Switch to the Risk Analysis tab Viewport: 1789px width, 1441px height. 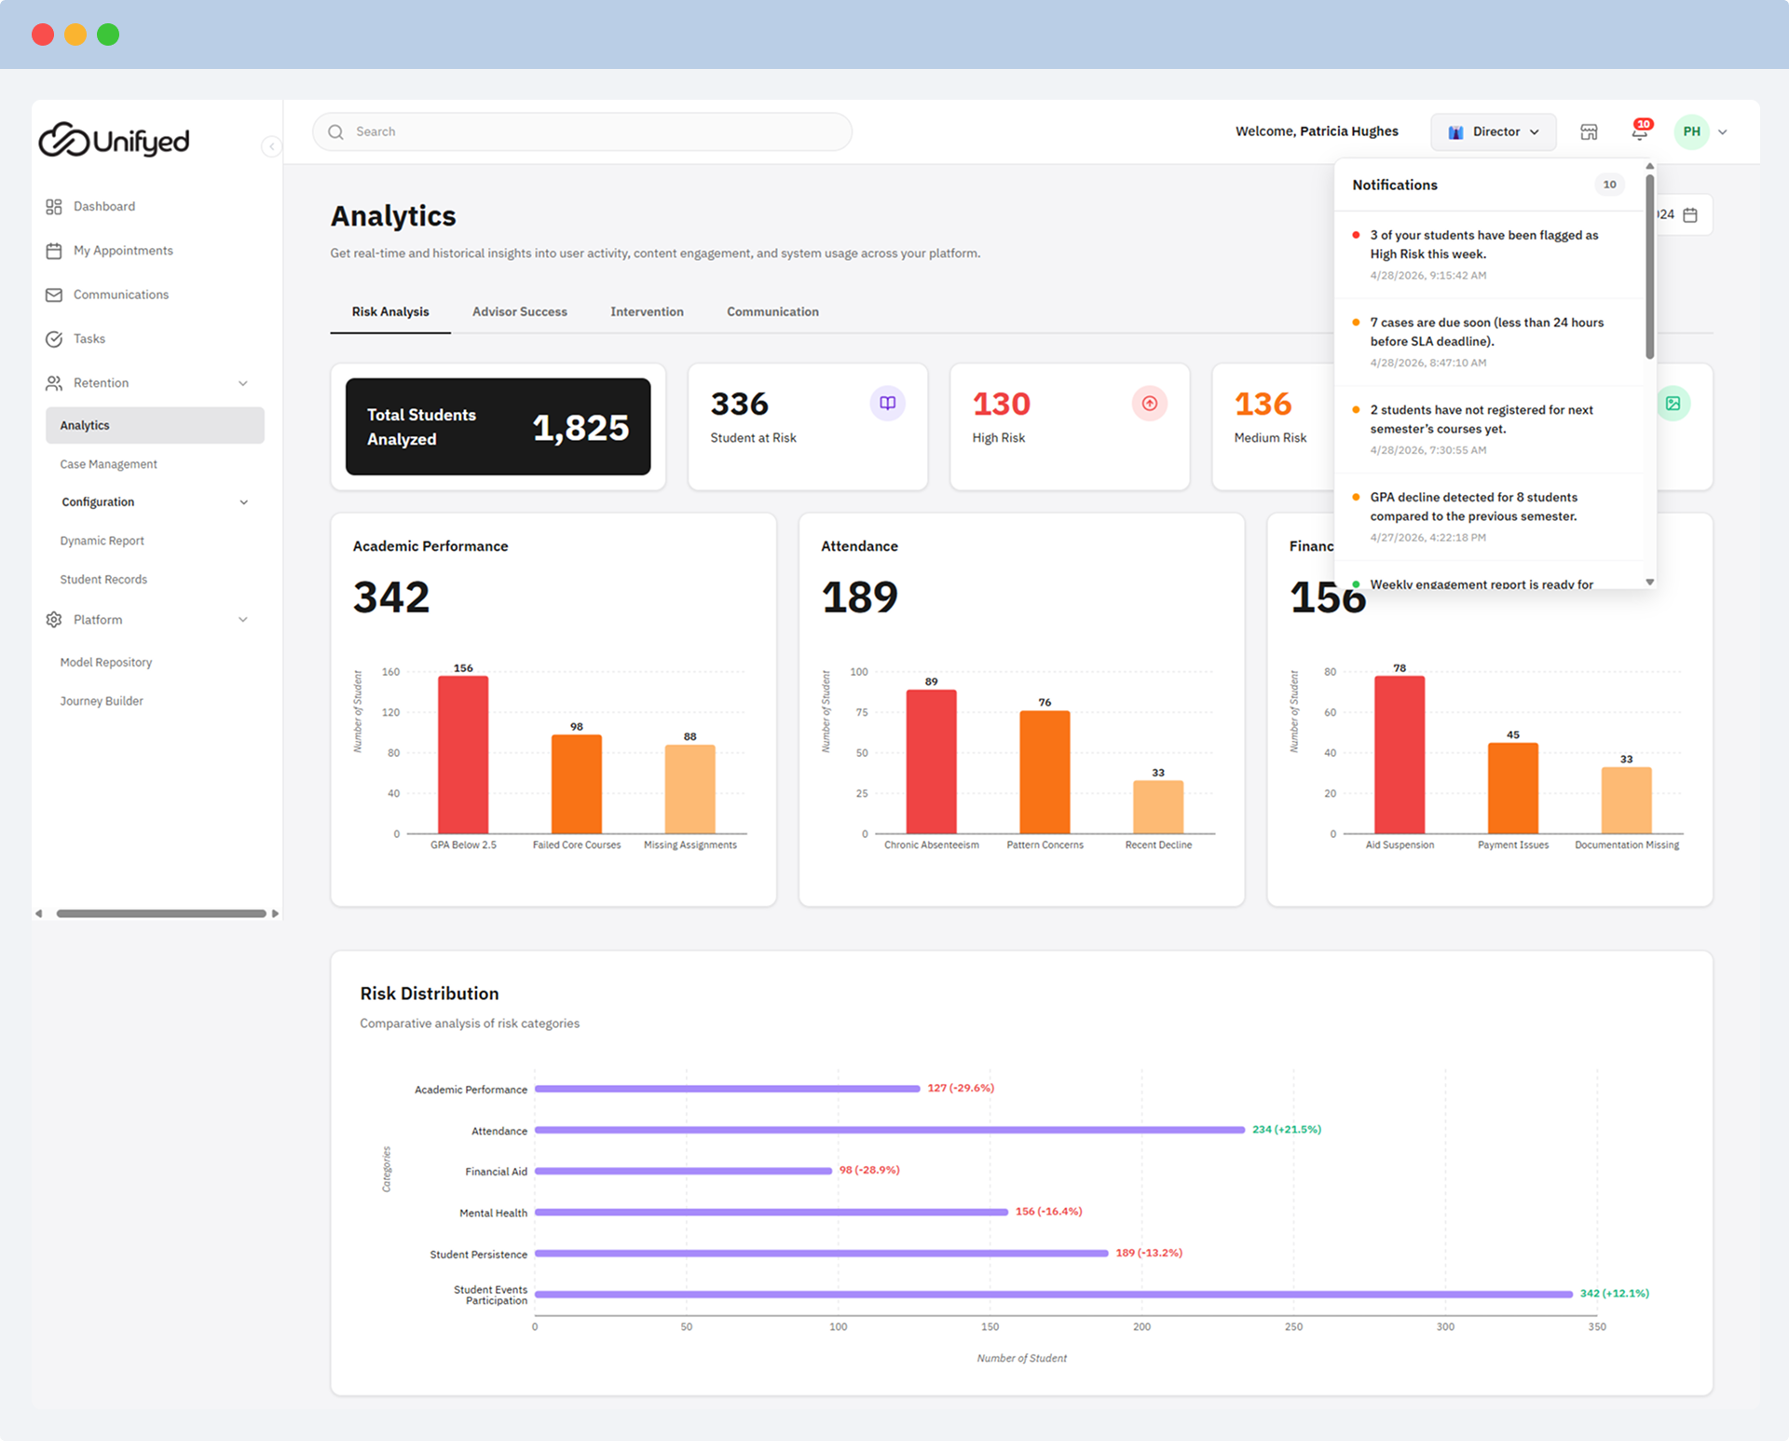pyautogui.click(x=390, y=312)
